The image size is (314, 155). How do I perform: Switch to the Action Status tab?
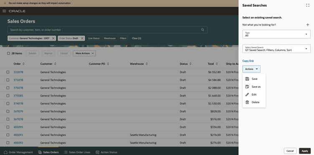coord(106,152)
